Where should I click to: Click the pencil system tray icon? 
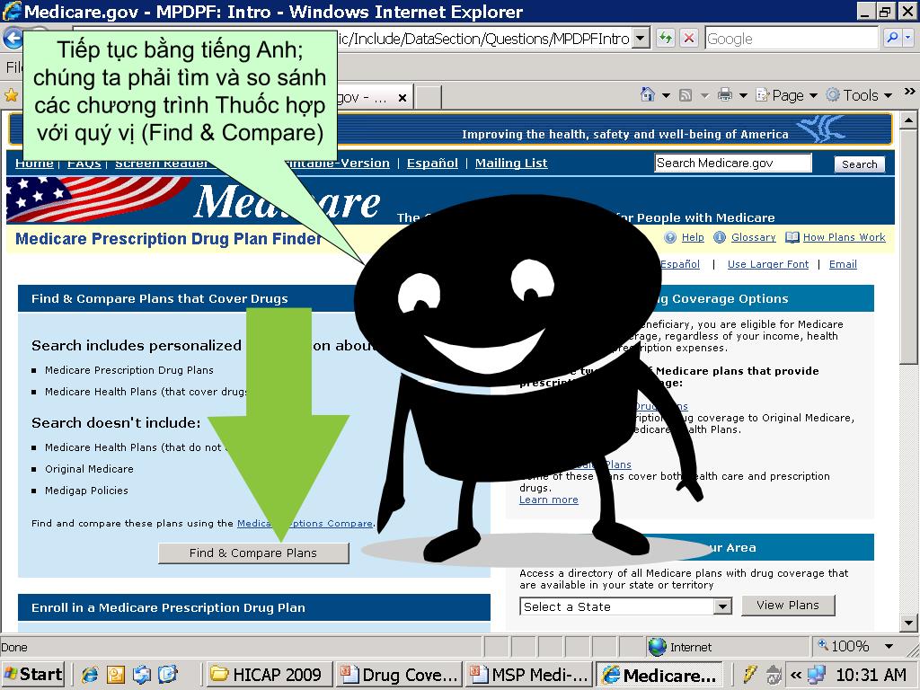click(x=750, y=675)
